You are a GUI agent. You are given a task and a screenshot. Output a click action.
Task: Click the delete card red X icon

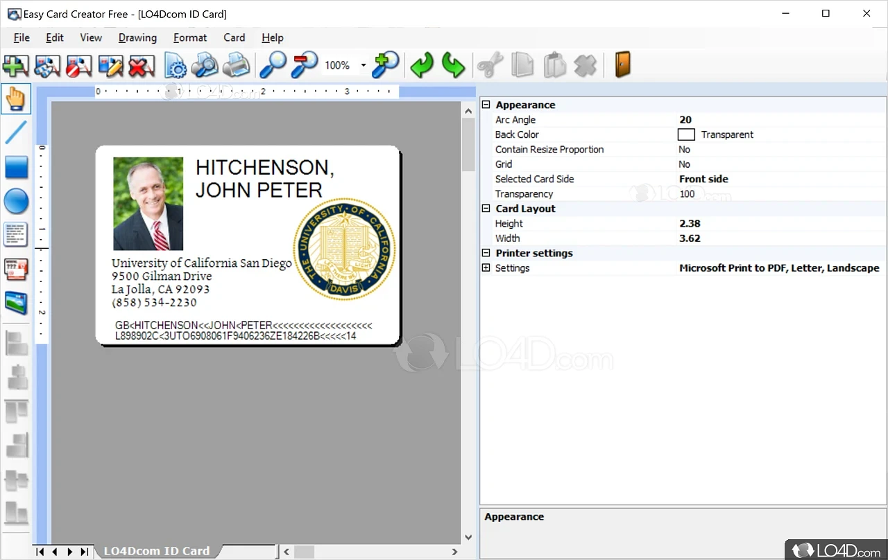tap(142, 66)
